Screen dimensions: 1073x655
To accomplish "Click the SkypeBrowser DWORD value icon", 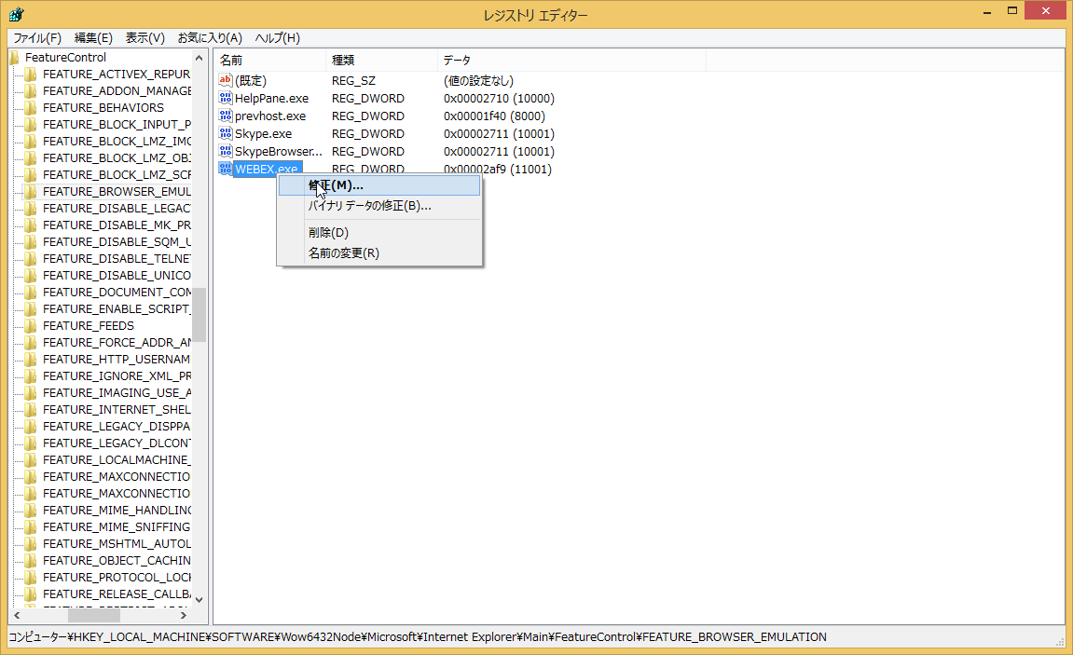I will point(225,151).
